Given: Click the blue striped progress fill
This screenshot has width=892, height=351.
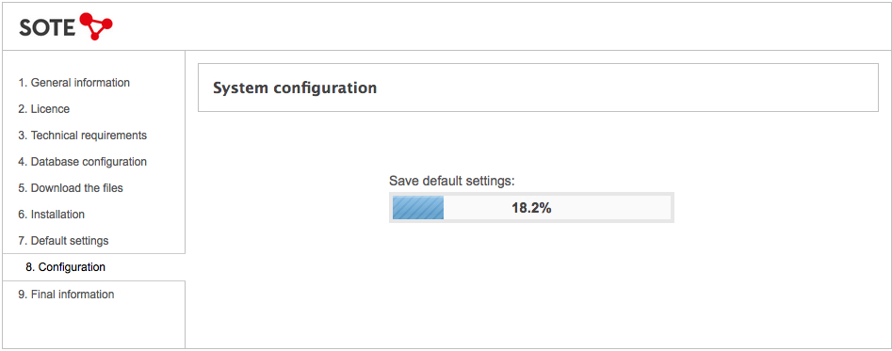Looking at the screenshot, I should pos(418,208).
